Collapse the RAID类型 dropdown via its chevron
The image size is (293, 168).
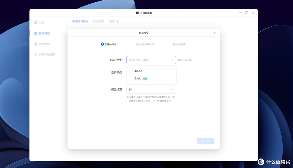click(172, 60)
